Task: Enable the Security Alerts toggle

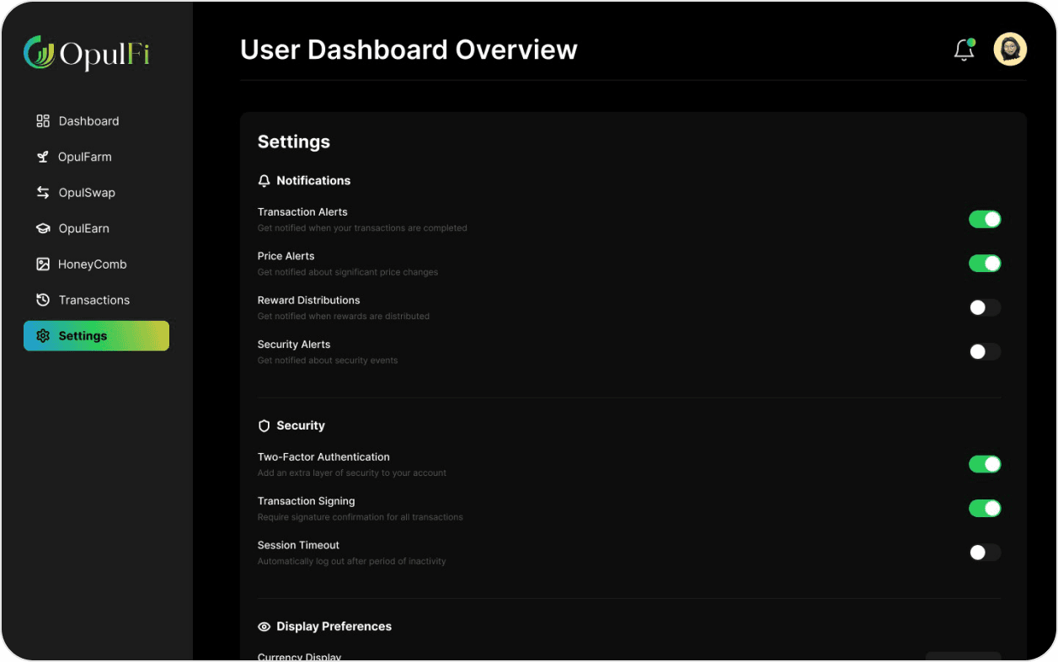Action: (x=985, y=351)
